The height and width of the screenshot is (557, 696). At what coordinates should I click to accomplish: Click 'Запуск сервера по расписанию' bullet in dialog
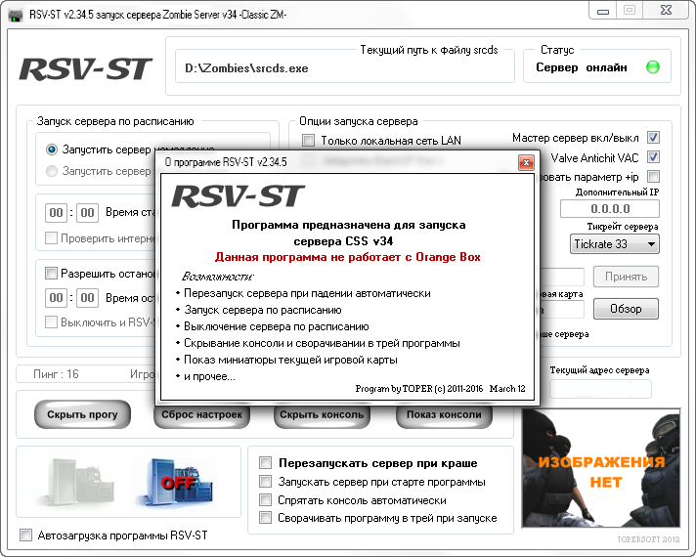(x=263, y=310)
